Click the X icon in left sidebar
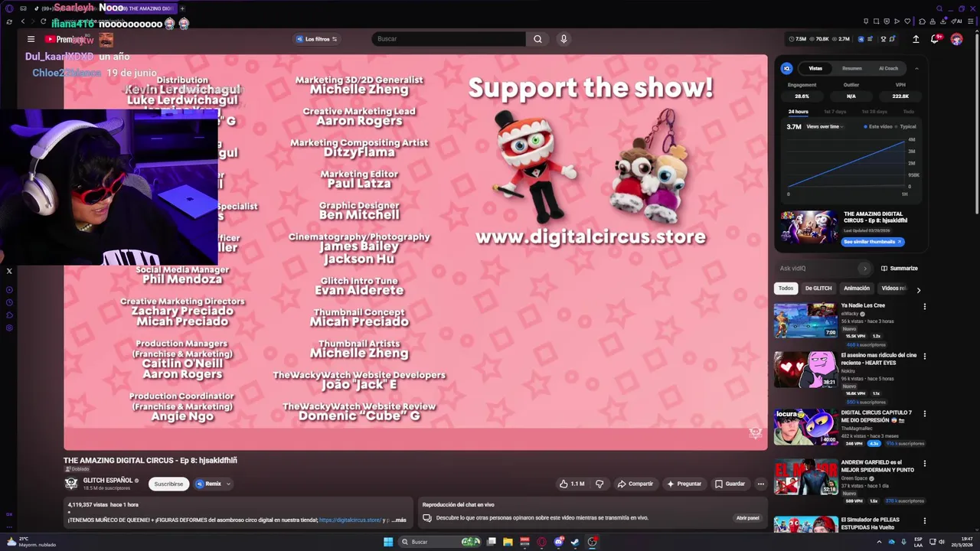 tap(9, 271)
